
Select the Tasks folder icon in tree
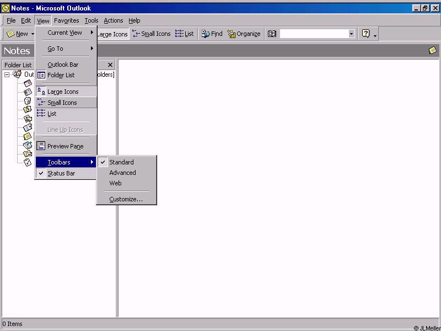[x=28, y=162]
